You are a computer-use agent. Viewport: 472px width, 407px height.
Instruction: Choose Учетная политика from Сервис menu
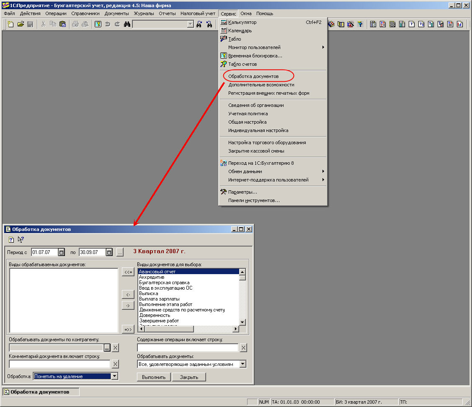[248, 114]
